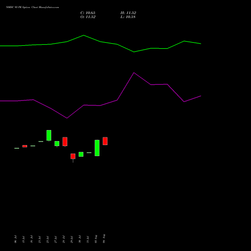Select the large green candle above 03 Aug

pos(97,148)
